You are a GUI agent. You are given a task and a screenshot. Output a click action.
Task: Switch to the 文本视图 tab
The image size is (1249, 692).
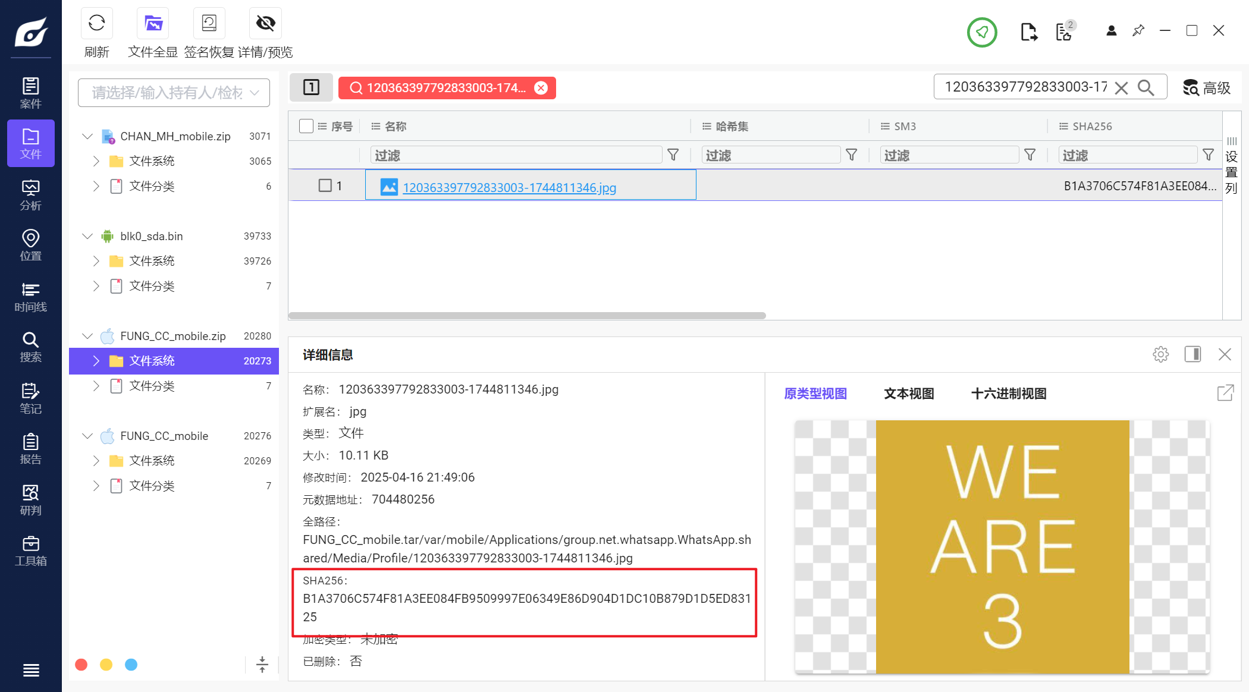[908, 394]
